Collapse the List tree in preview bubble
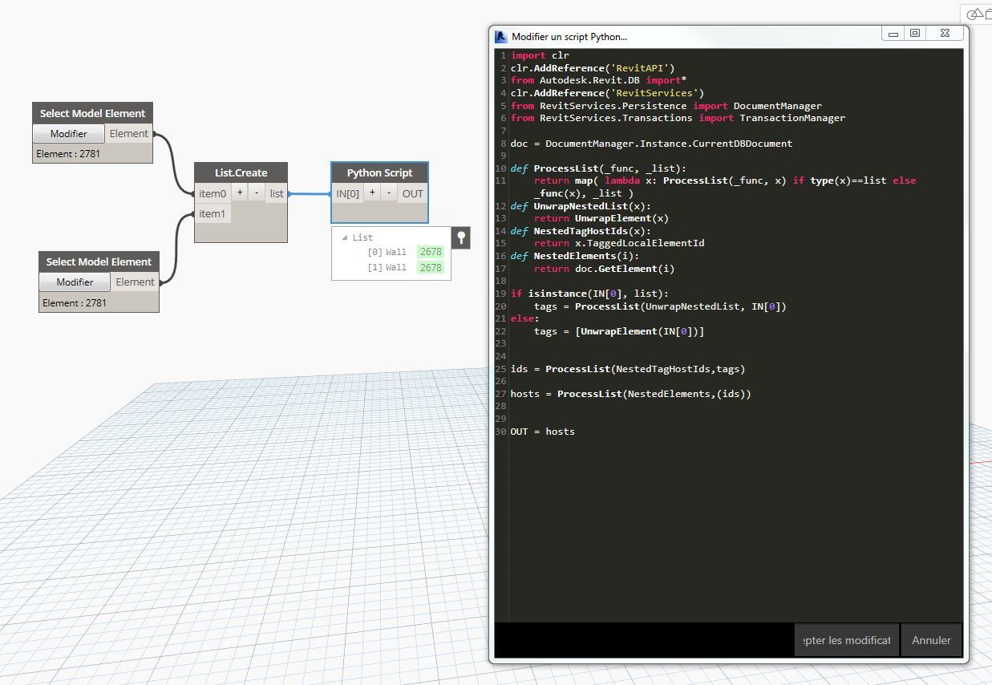 [345, 238]
